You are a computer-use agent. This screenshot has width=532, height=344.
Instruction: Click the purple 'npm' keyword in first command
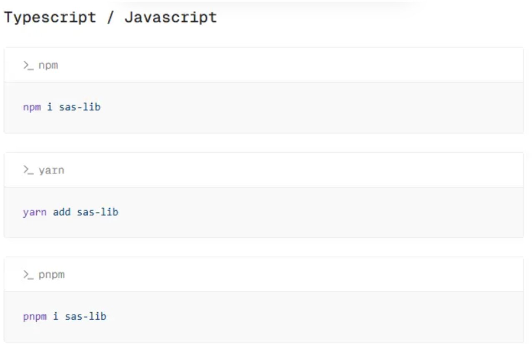tap(32, 107)
